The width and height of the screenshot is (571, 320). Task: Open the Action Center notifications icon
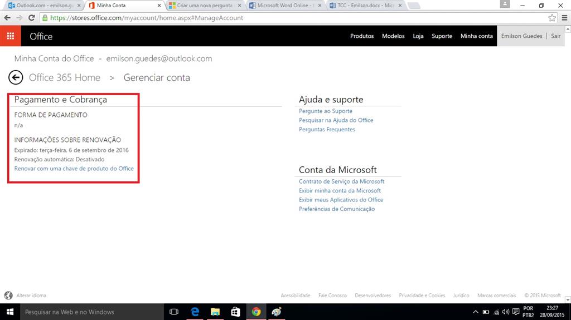516,312
